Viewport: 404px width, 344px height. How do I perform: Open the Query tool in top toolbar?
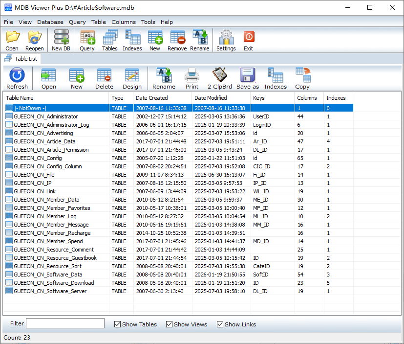click(87, 40)
